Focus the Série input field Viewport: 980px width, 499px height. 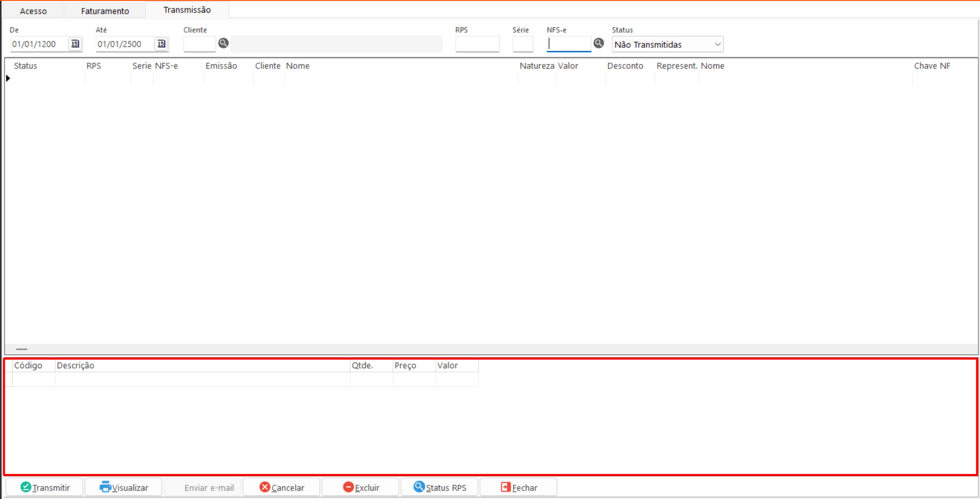click(522, 44)
